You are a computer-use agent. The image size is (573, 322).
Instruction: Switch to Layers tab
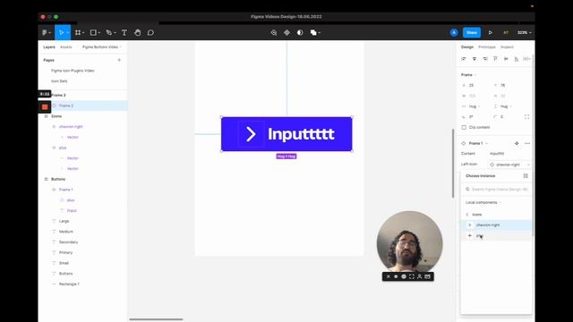click(x=49, y=47)
